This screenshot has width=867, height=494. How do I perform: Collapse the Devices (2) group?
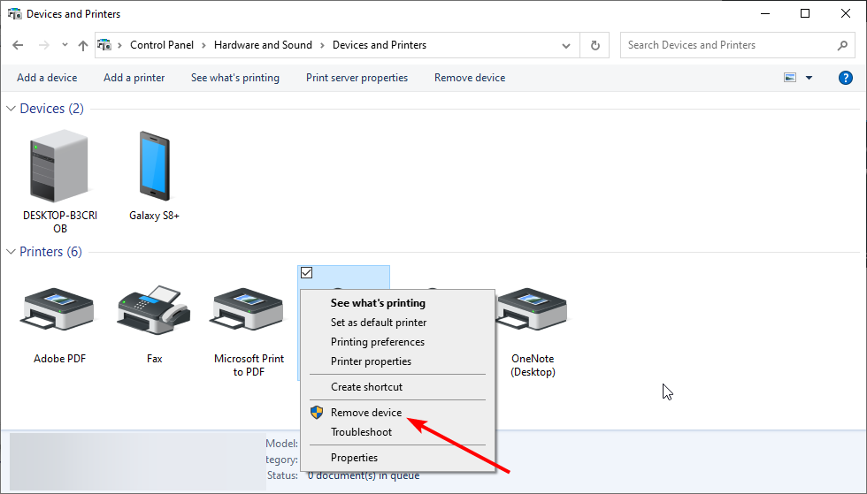11,109
